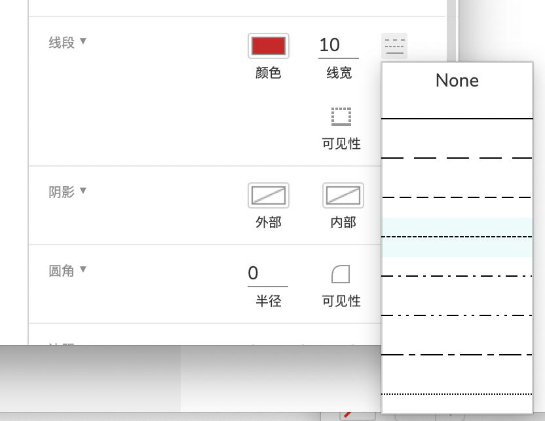The height and width of the screenshot is (421, 545).
Task: Choose the long-dash-dot line pattern
Action: point(457,355)
